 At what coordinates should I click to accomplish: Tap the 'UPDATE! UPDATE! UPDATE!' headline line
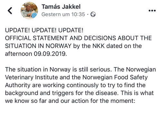point(44,30)
